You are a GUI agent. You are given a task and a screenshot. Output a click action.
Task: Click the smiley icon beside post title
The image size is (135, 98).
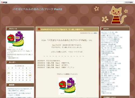(39, 29)
